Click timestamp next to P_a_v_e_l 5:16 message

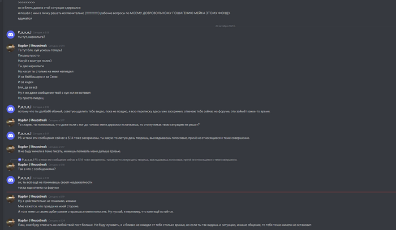coord(41,107)
